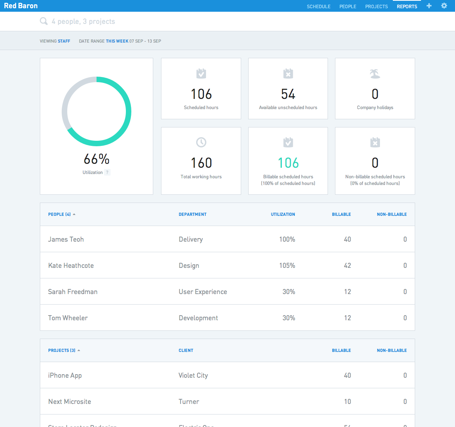Open the settings gear icon

444,6
